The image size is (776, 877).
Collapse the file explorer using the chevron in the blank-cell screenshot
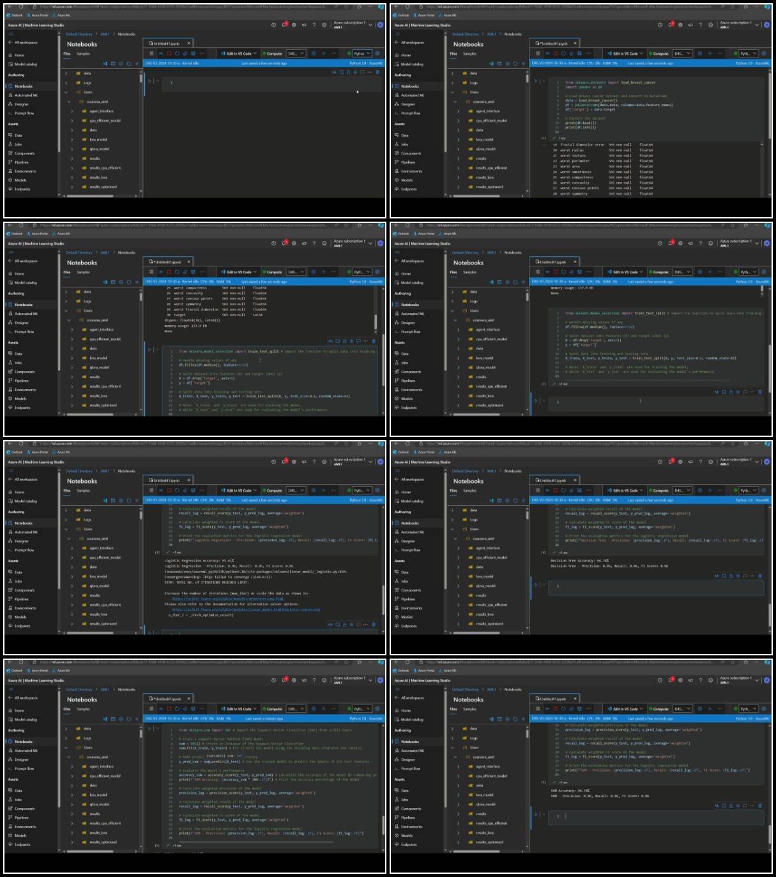pyautogui.click(x=137, y=63)
